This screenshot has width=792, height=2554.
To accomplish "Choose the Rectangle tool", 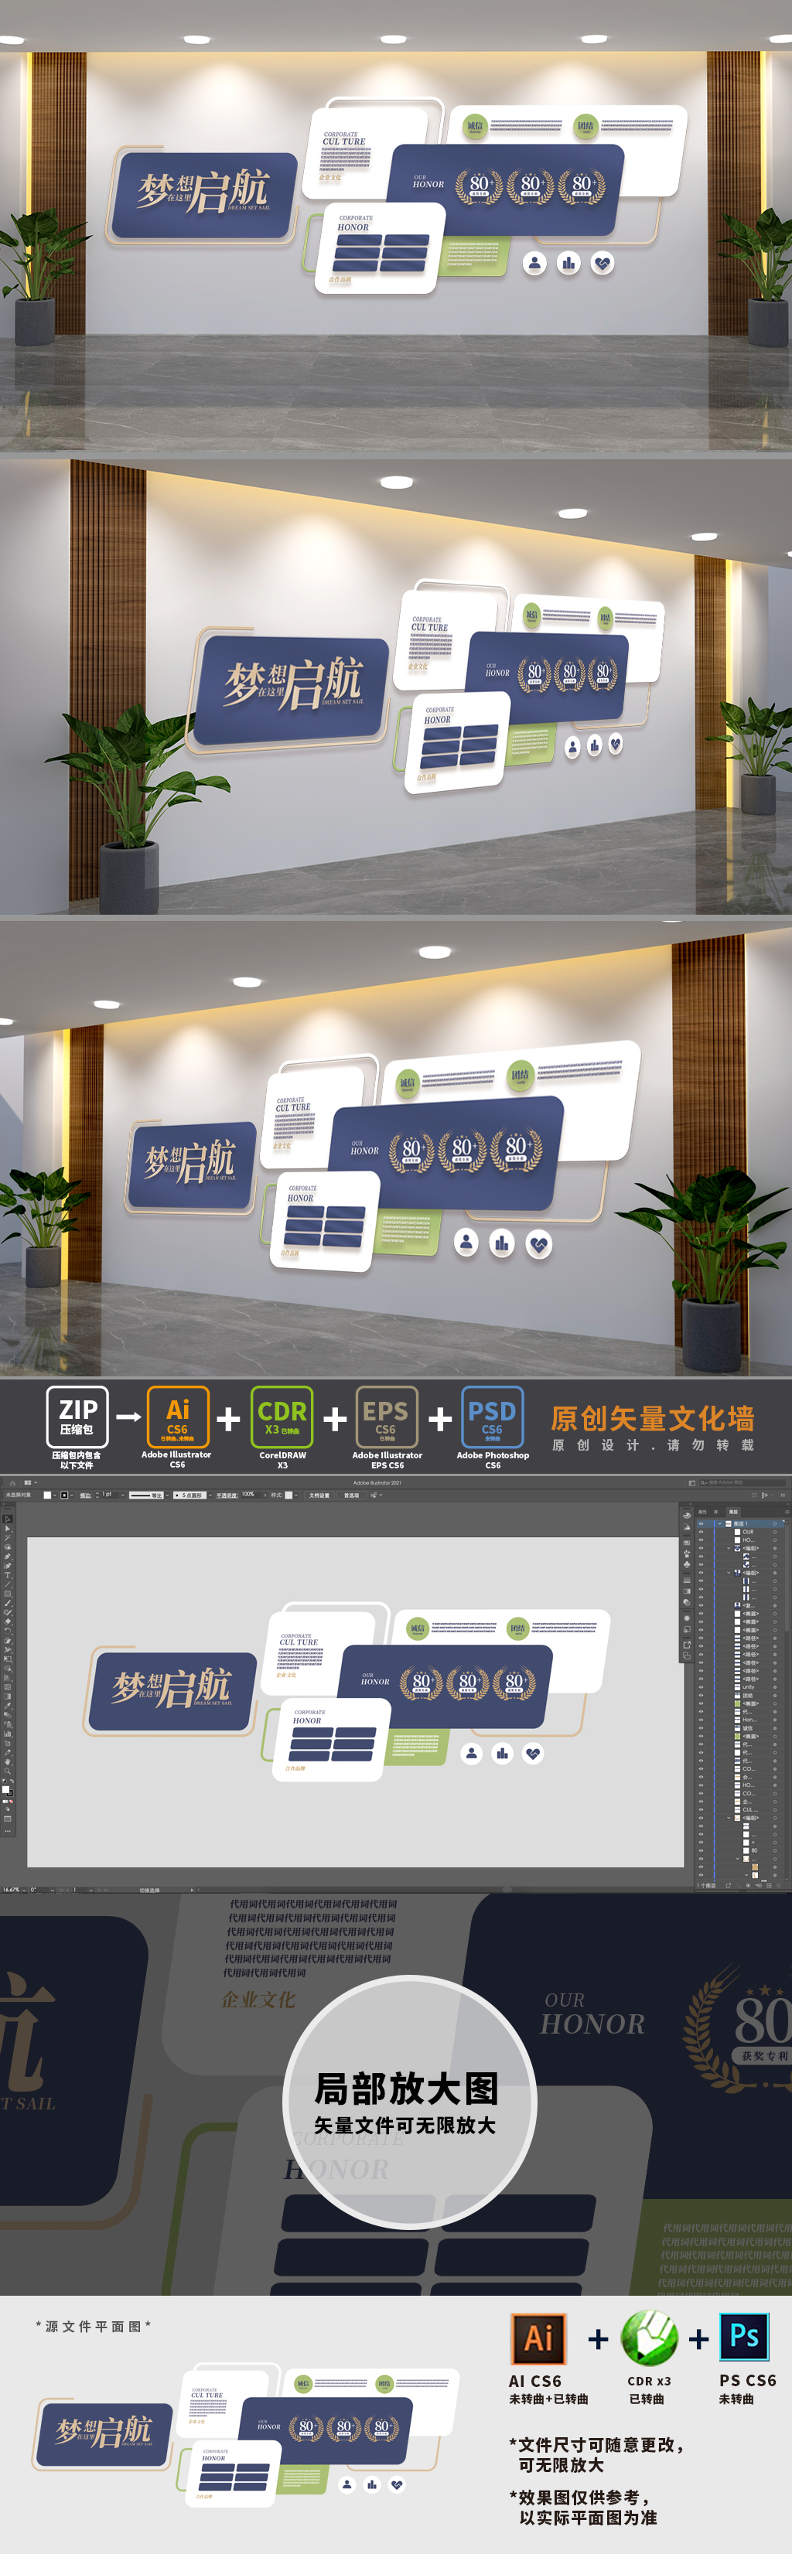I will coord(8,1594).
